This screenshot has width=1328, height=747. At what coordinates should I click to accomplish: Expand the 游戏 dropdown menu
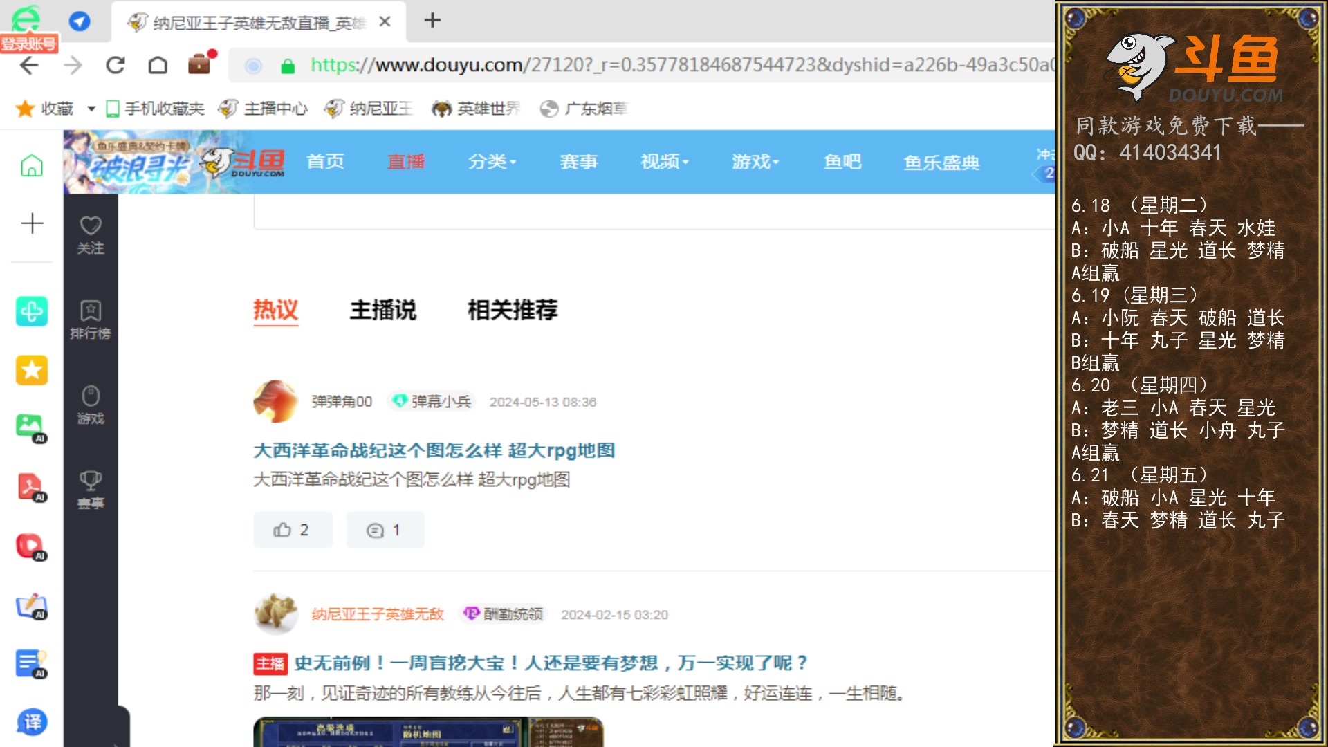pos(755,162)
